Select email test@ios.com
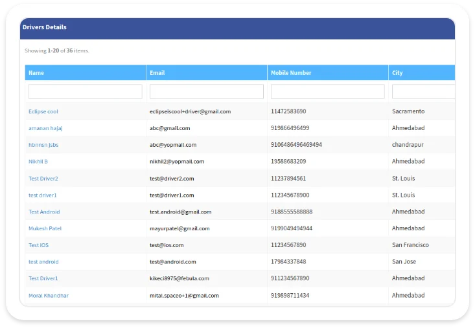Image resolution: width=475 pixels, height=328 pixels. click(167, 245)
